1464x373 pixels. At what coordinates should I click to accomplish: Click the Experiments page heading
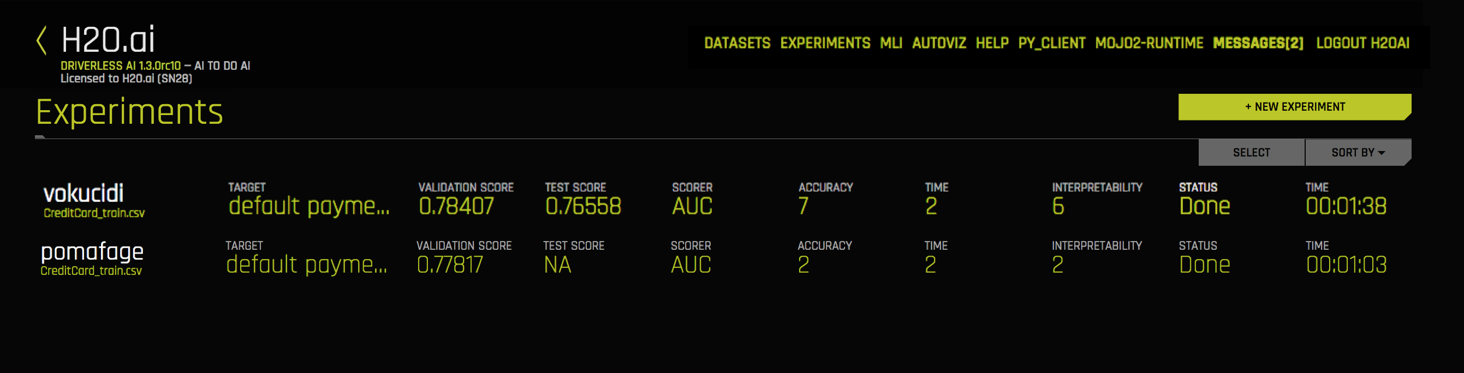pyautogui.click(x=129, y=112)
